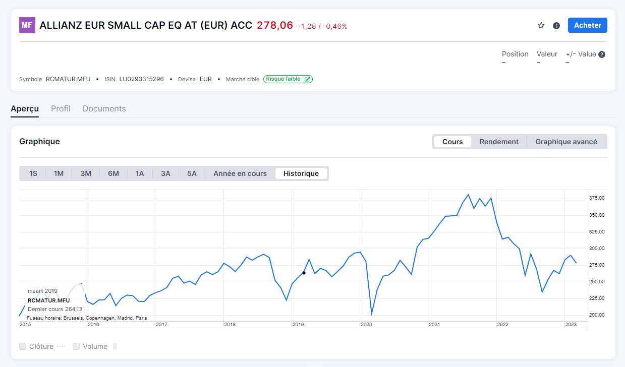
Task: Click the +/- Value label
Action: point(581,54)
